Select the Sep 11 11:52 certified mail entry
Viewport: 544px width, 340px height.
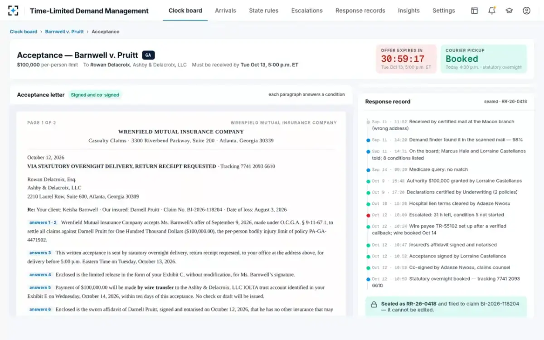point(447,125)
